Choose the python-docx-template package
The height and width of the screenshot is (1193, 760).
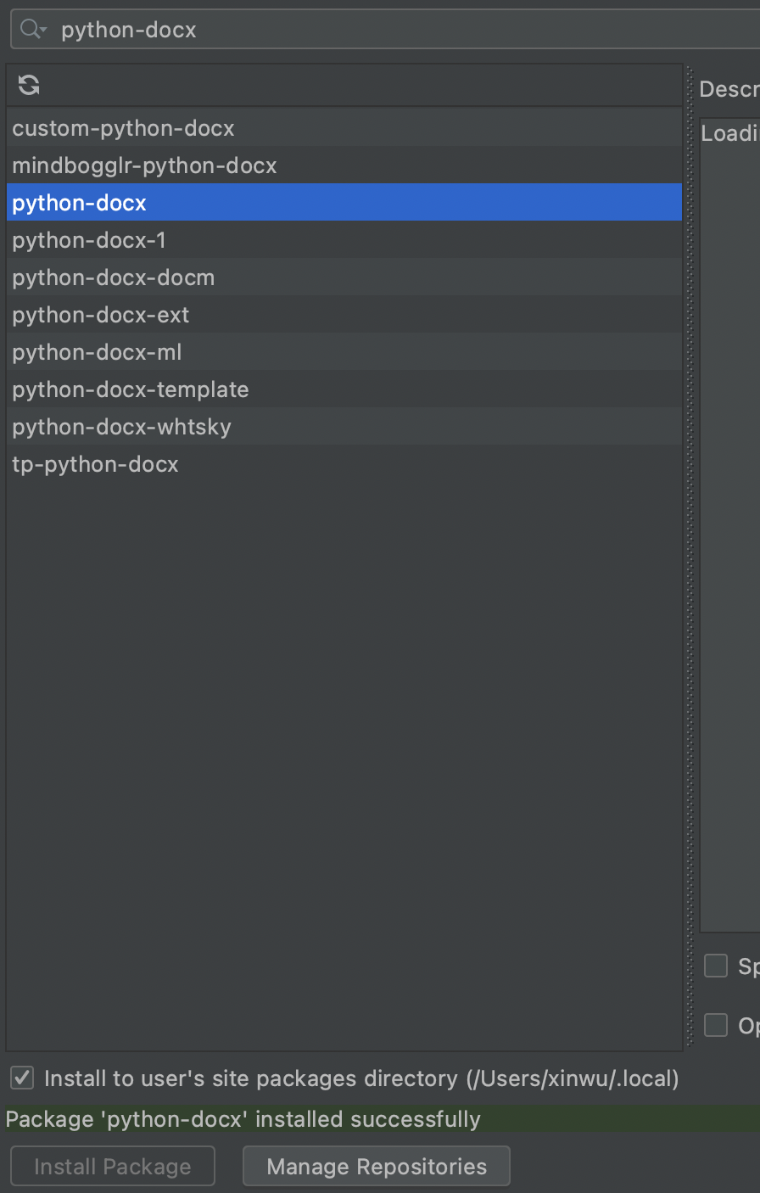click(x=131, y=389)
